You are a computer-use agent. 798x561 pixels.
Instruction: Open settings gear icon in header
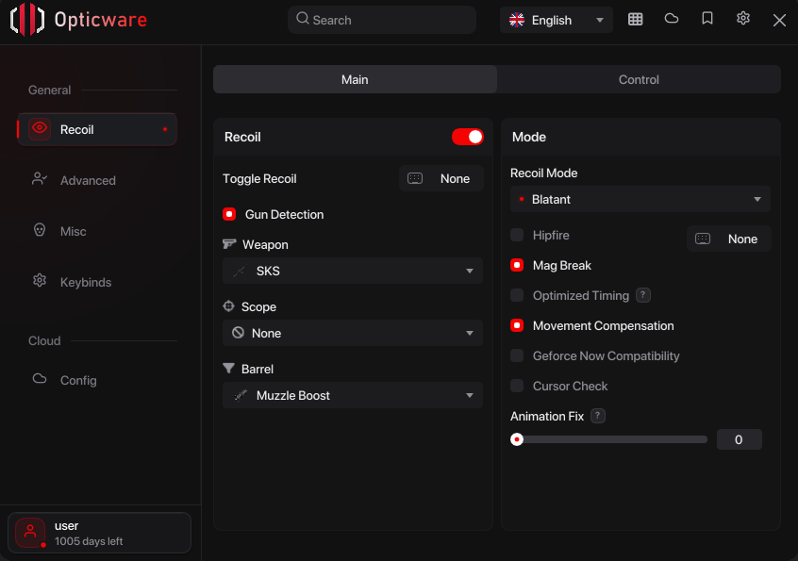pos(743,19)
